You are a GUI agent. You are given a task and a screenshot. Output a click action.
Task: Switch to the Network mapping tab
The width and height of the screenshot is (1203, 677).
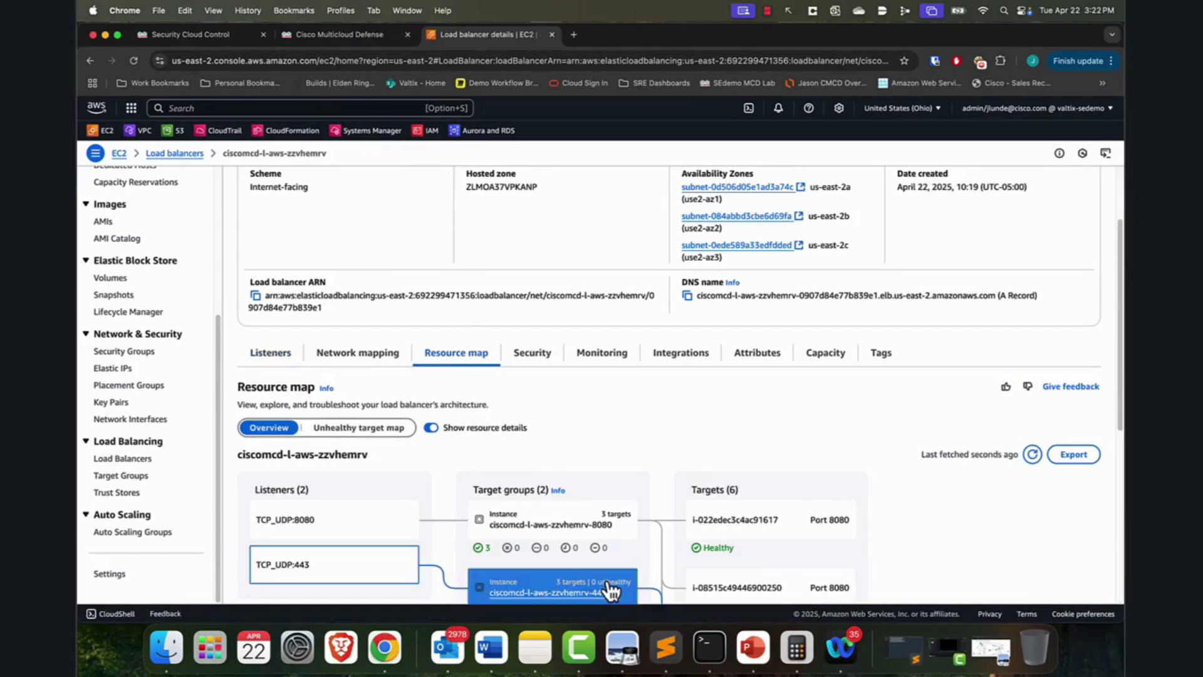[x=358, y=353]
